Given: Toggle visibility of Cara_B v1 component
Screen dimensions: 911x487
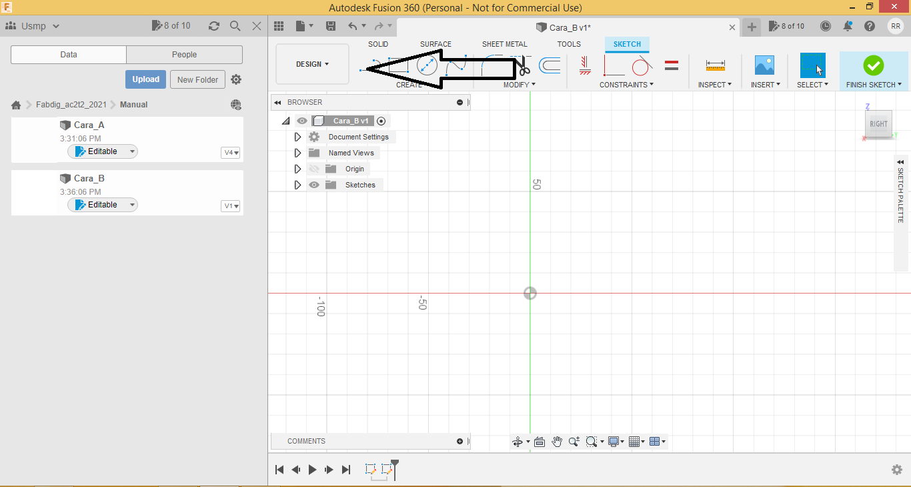Looking at the screenshot, I should [302, 121].
